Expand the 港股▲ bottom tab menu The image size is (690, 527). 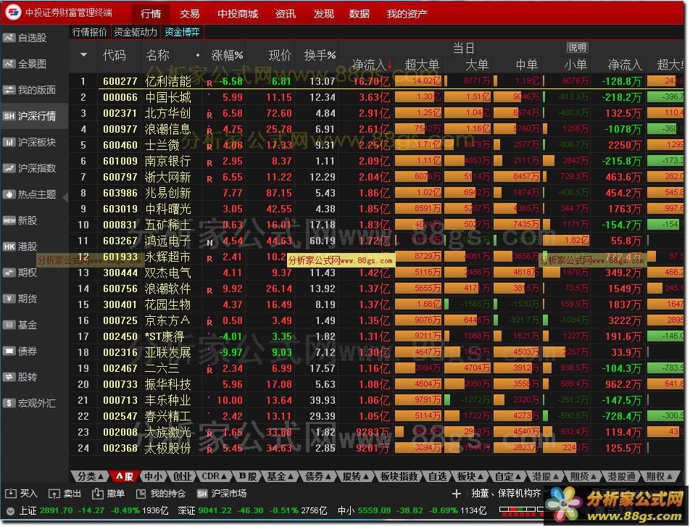tap(545, 476)
